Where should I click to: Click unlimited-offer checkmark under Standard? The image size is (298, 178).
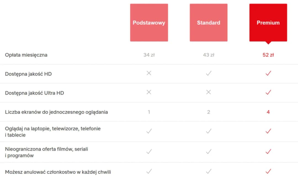coord(209,152)
